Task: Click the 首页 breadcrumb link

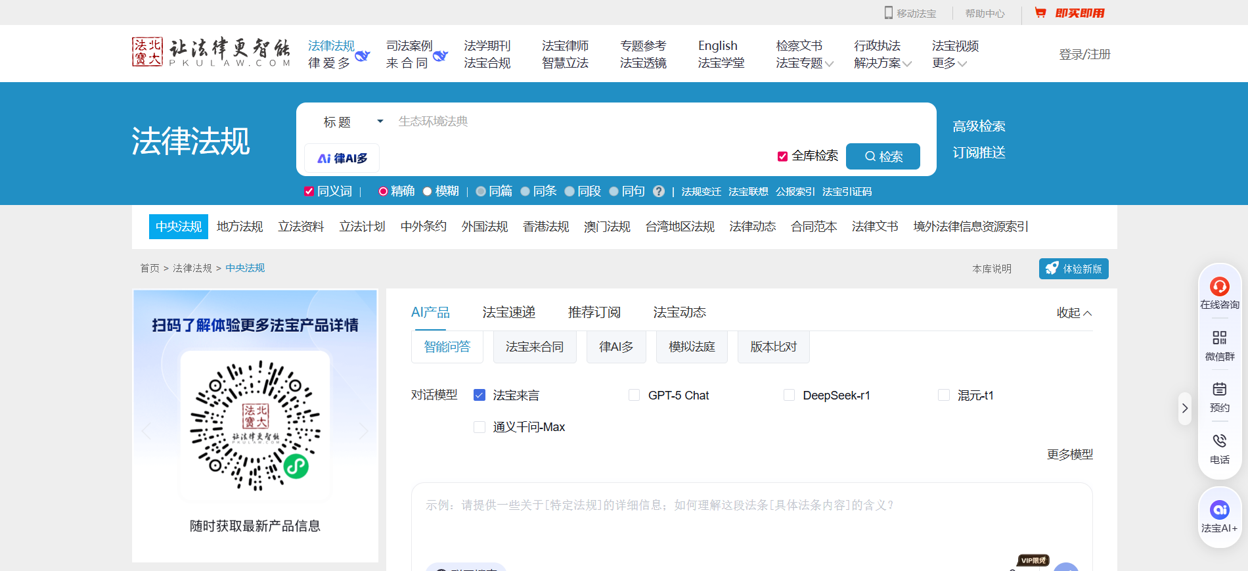Action: (x=150, y=268)
